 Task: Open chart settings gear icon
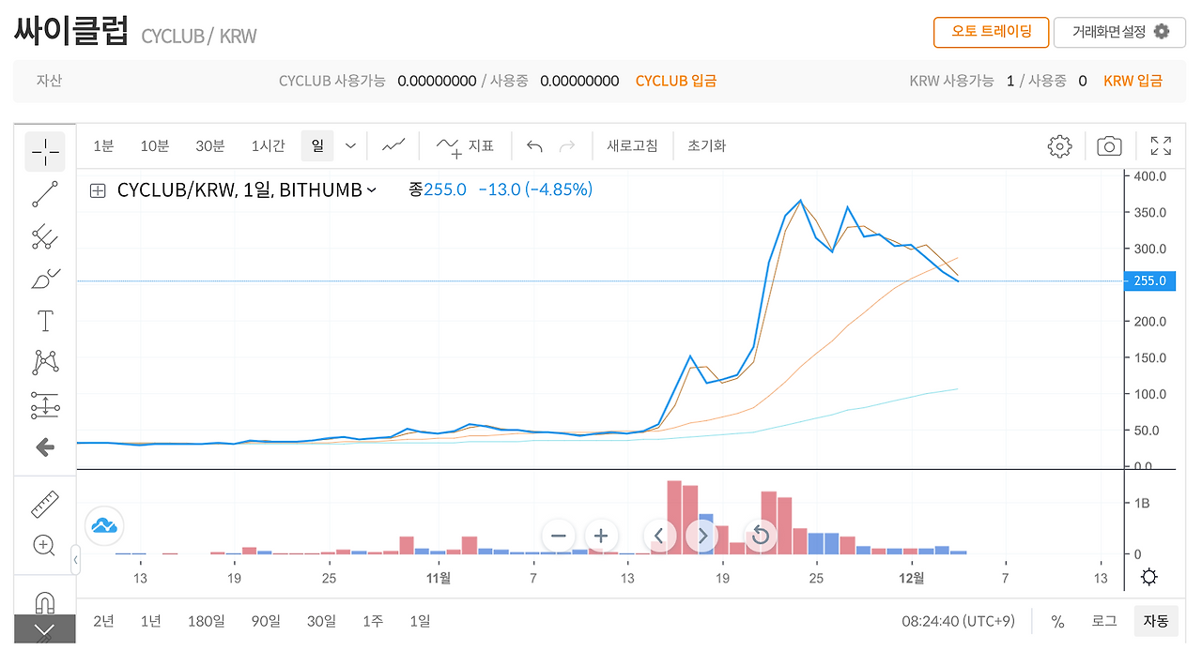point(1059,145)
